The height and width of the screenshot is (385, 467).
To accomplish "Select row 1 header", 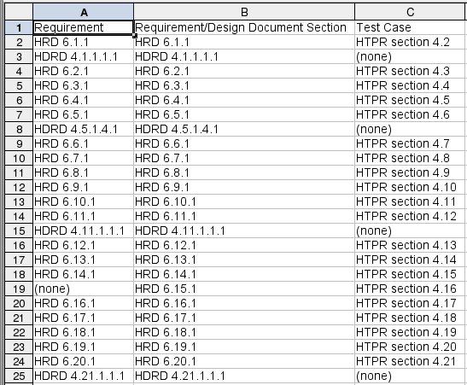I will [19, 27].
